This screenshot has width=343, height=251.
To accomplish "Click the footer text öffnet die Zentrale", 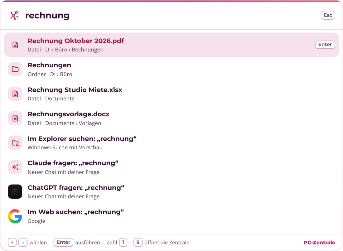I will [x=167, y=243].
